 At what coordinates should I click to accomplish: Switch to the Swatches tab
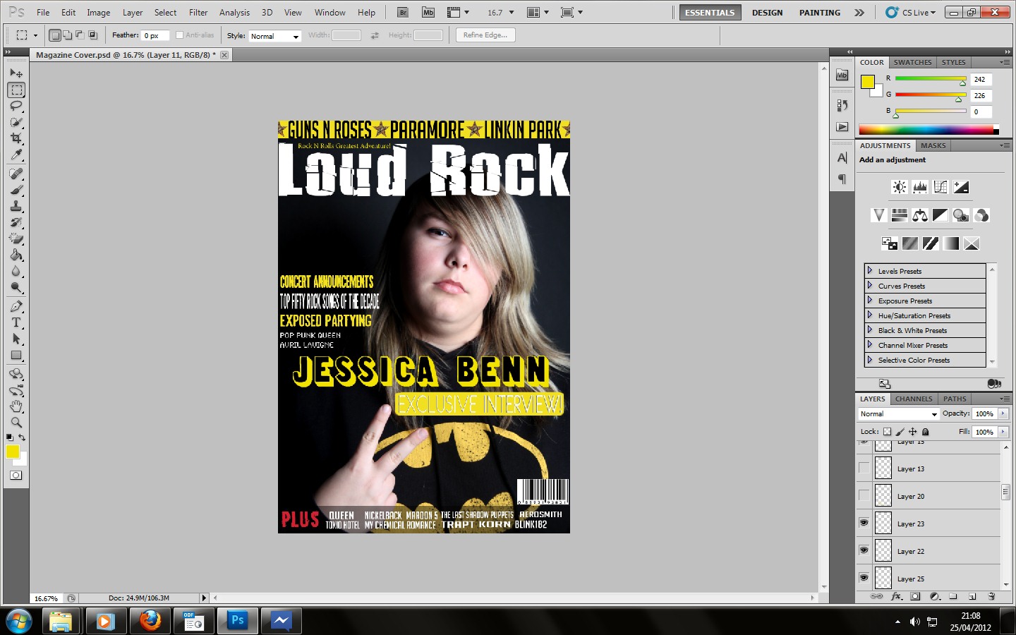pos(912,62)
